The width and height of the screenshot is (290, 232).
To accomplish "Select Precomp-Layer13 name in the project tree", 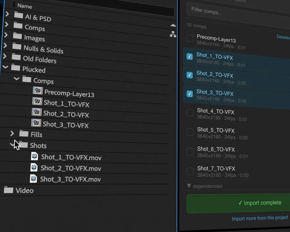I will click(69, 93).
